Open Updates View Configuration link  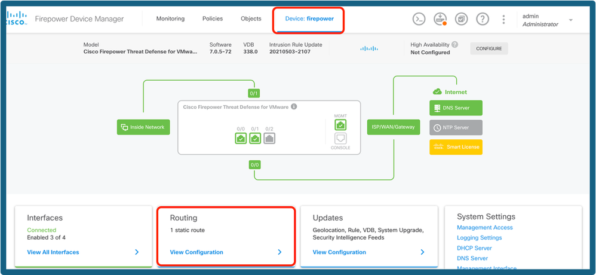[x=339, y=252]
